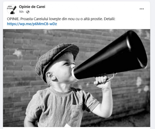Image resolution: width=155 pixels, height=129 pixels.
Task: Open the 16h post timestamp
Action: click(21, 12)
